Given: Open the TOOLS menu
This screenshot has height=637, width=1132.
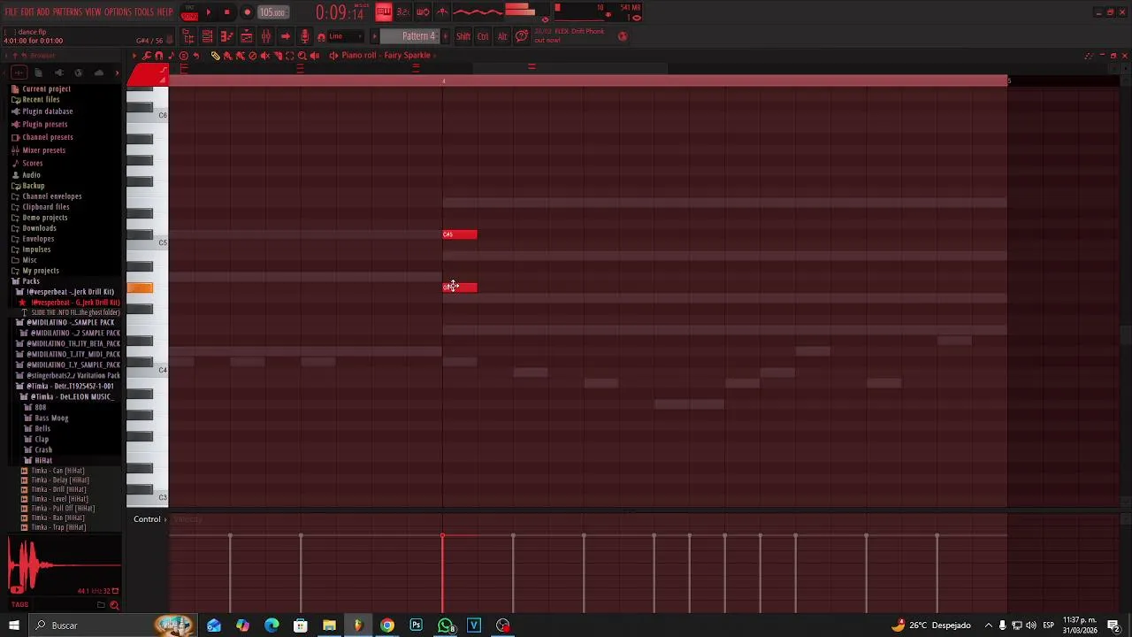Looking at the screenshot, I should [x=144, y=12].
